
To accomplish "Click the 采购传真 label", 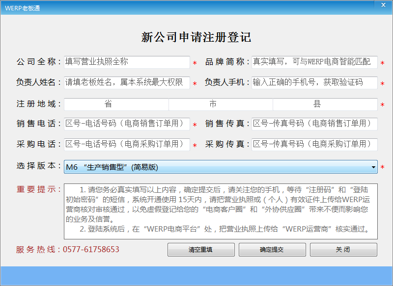I will (227, 144).
